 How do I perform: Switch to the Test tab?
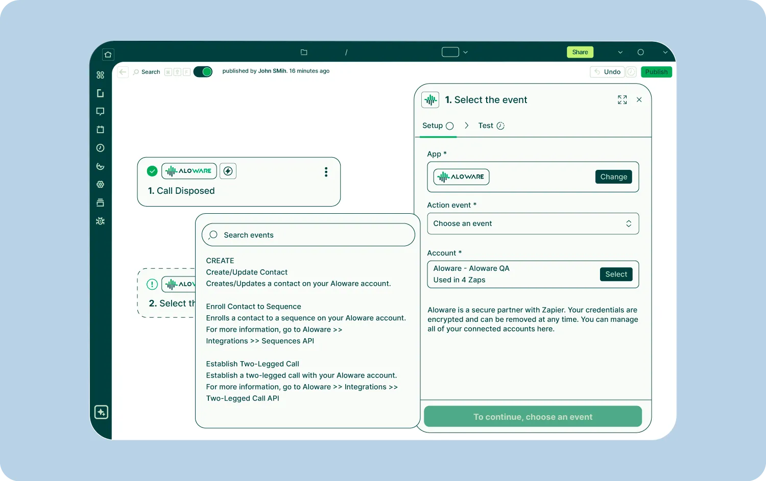(491, 126)
